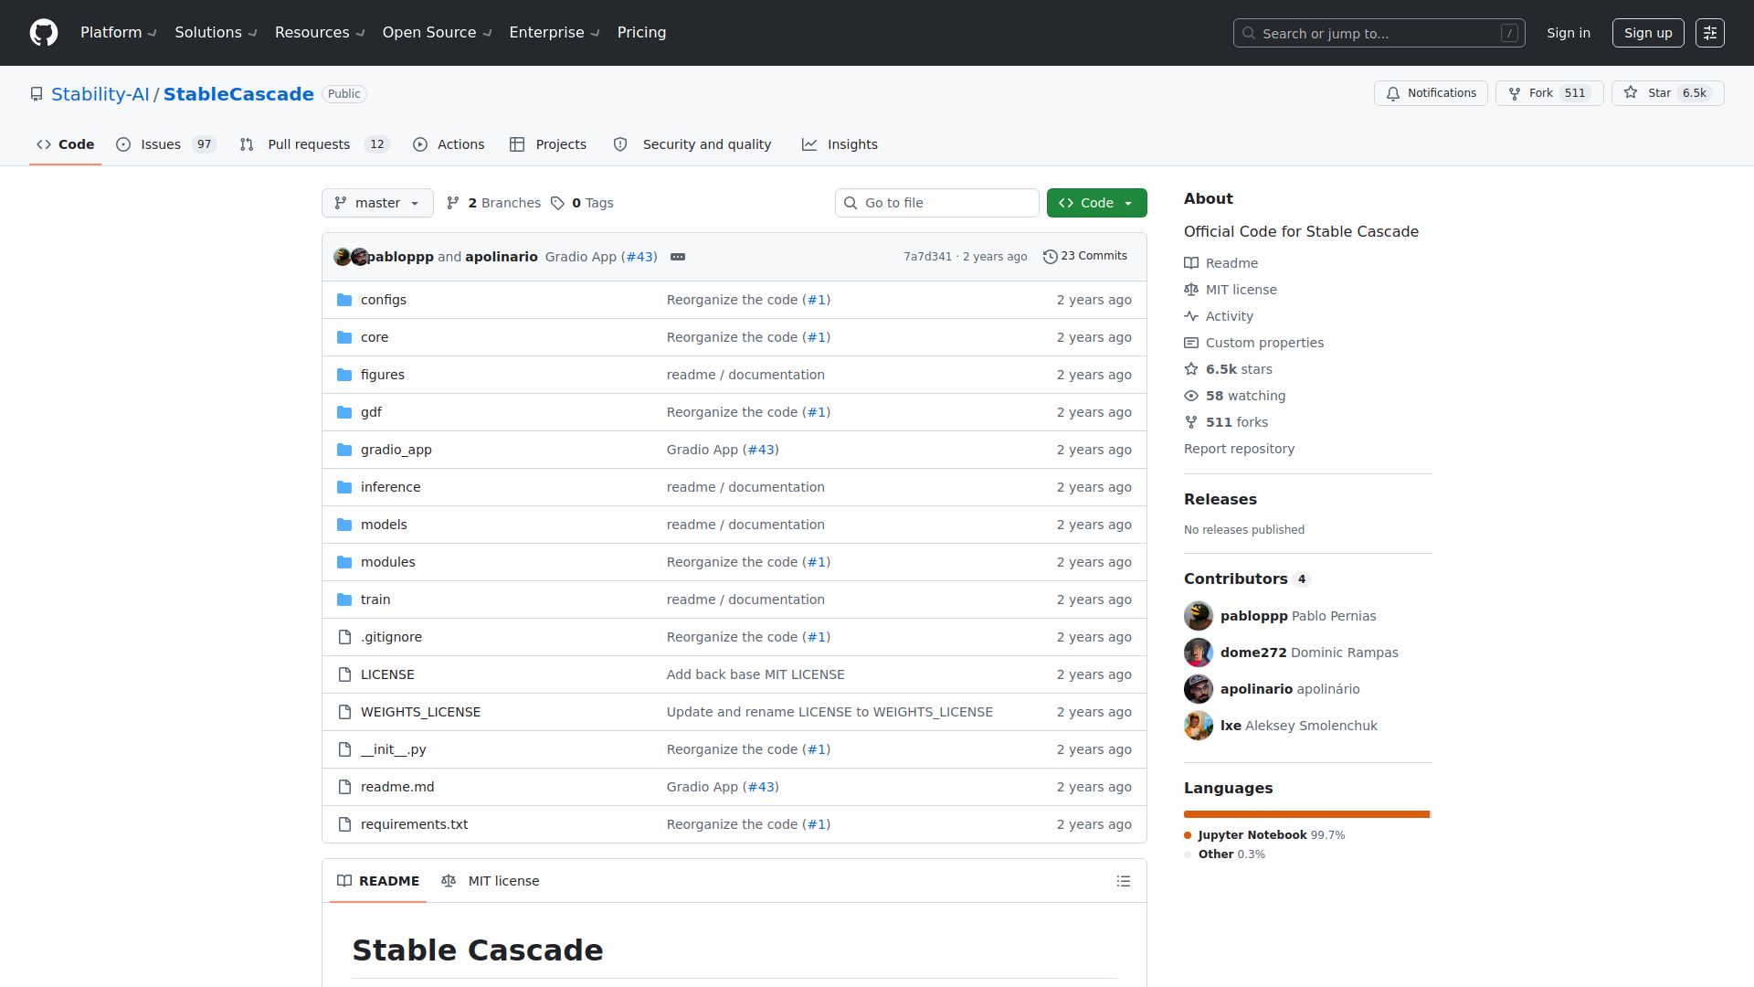Click Jupyter Notebook 99.7% language entry
Screen dimensions: 1754x987
[1264, 835]
